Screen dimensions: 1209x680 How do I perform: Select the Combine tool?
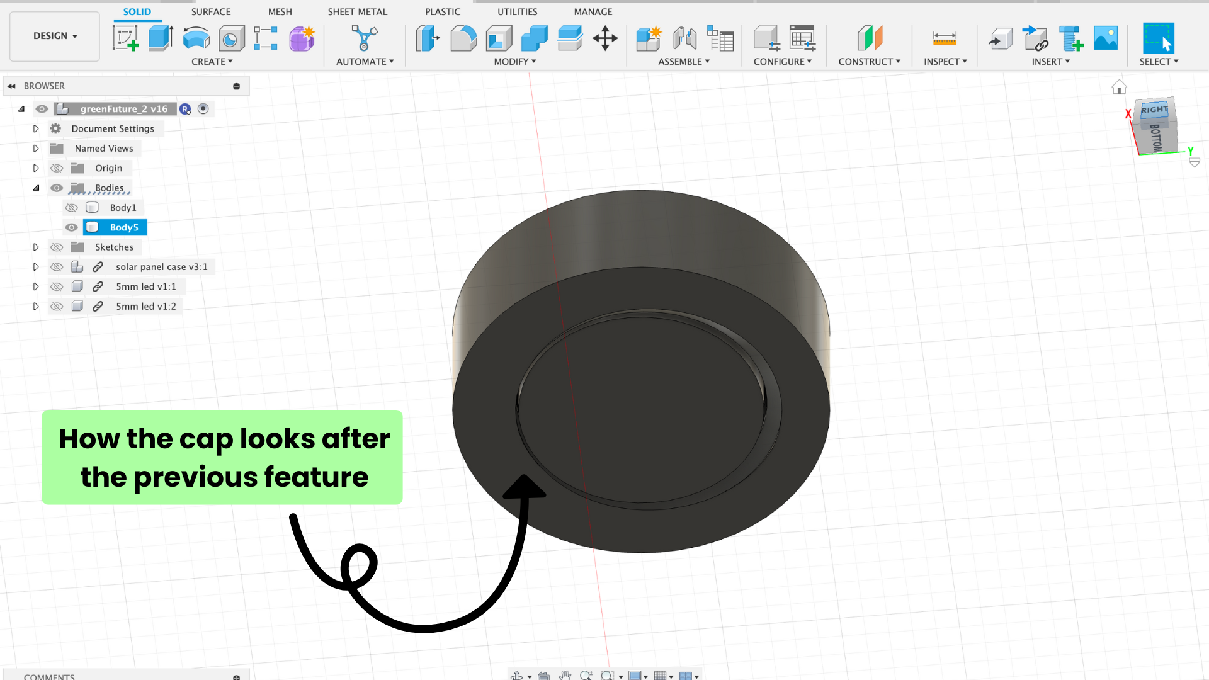click(x=534, y=38)
